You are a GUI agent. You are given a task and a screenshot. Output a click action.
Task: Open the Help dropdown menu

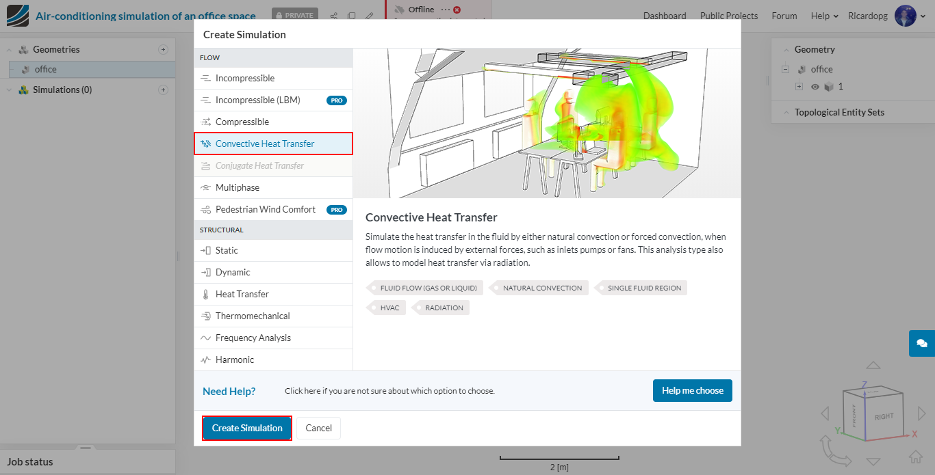pos(825,16)
